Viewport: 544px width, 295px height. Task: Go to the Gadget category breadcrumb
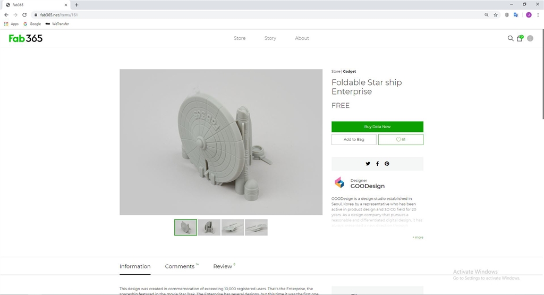[350, 71]
